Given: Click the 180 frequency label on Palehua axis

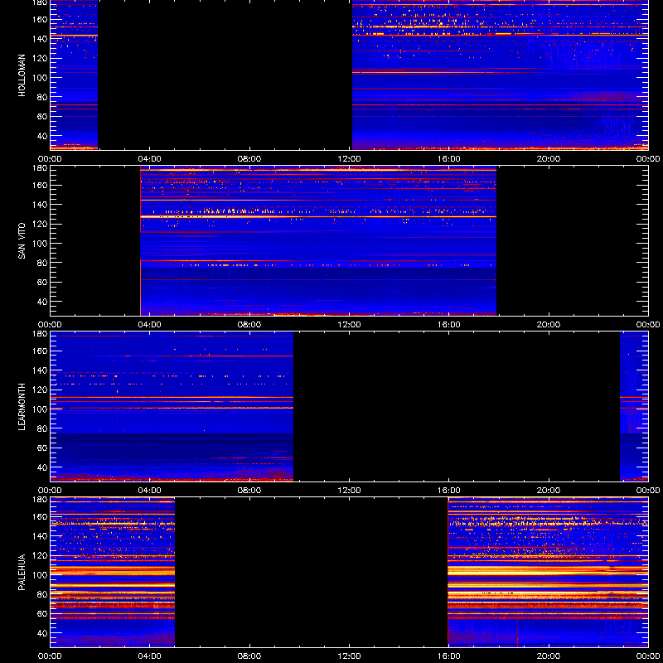Looking at the screenshot, I should pos(41,500).
